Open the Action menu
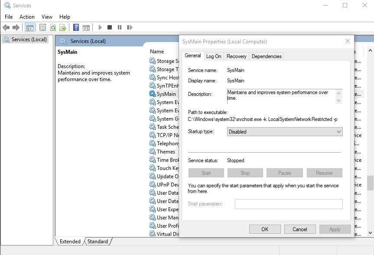The image size is (374, 255). [x=27, y=17]
